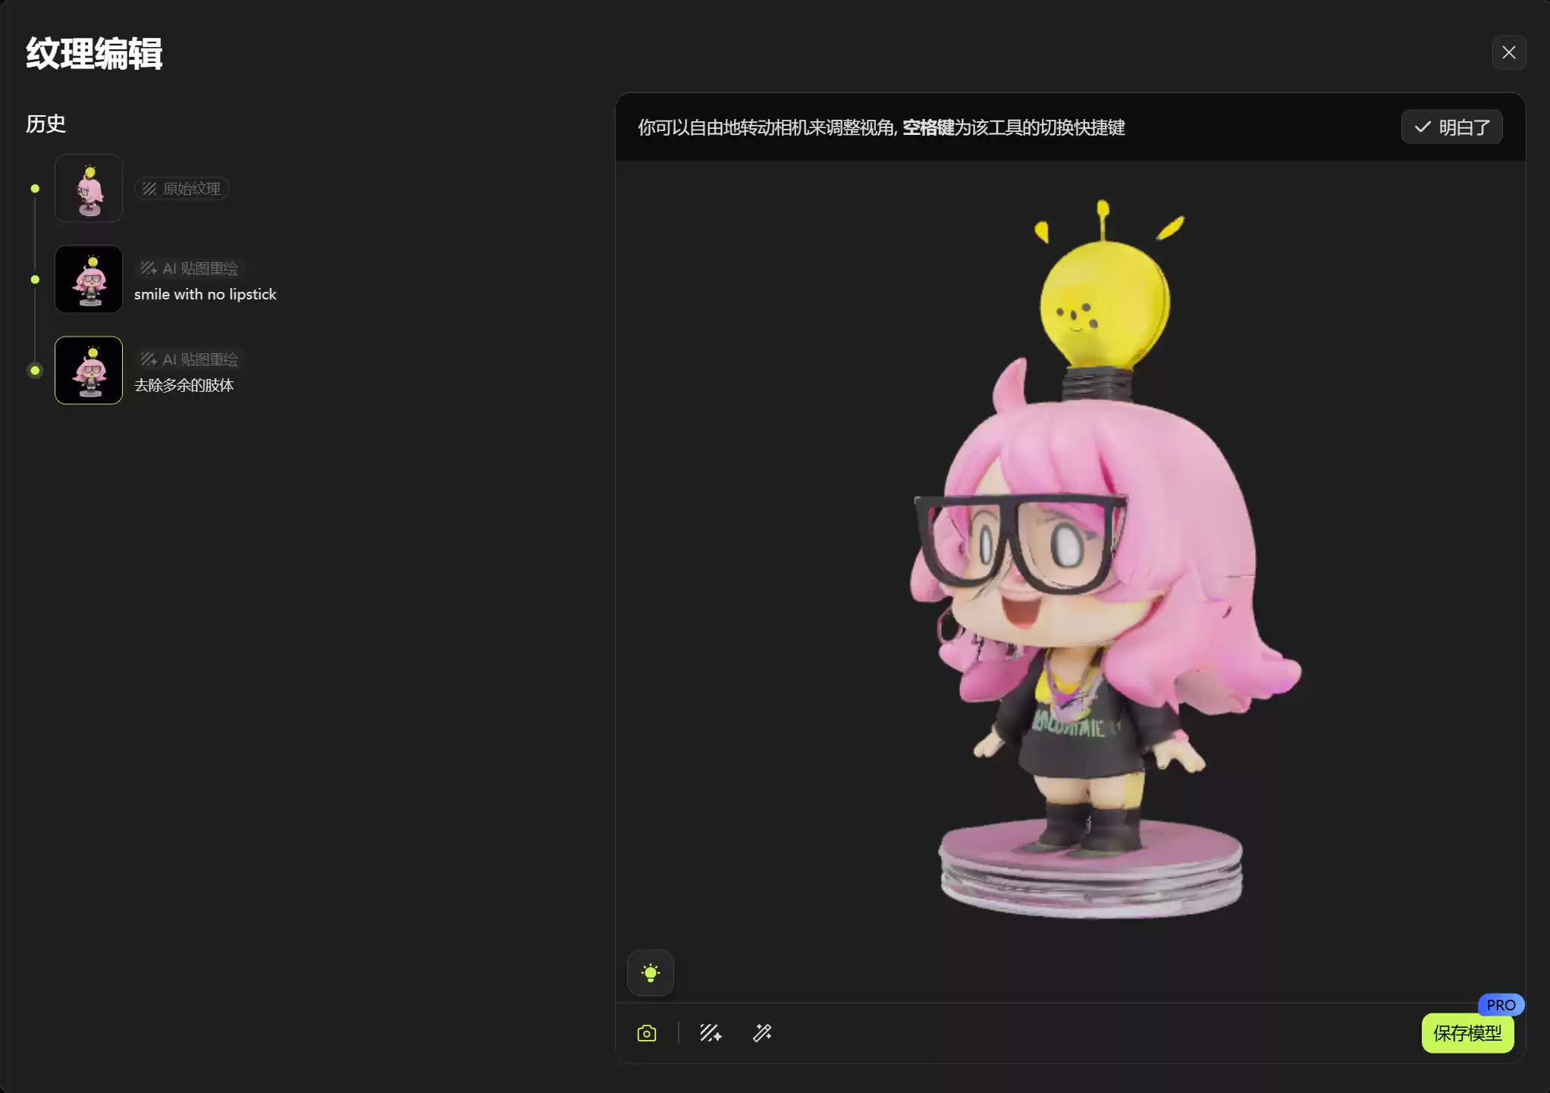Click the PRO badge
This screenshot has height=1093, width=1550.
[x=1500, y=1004]
